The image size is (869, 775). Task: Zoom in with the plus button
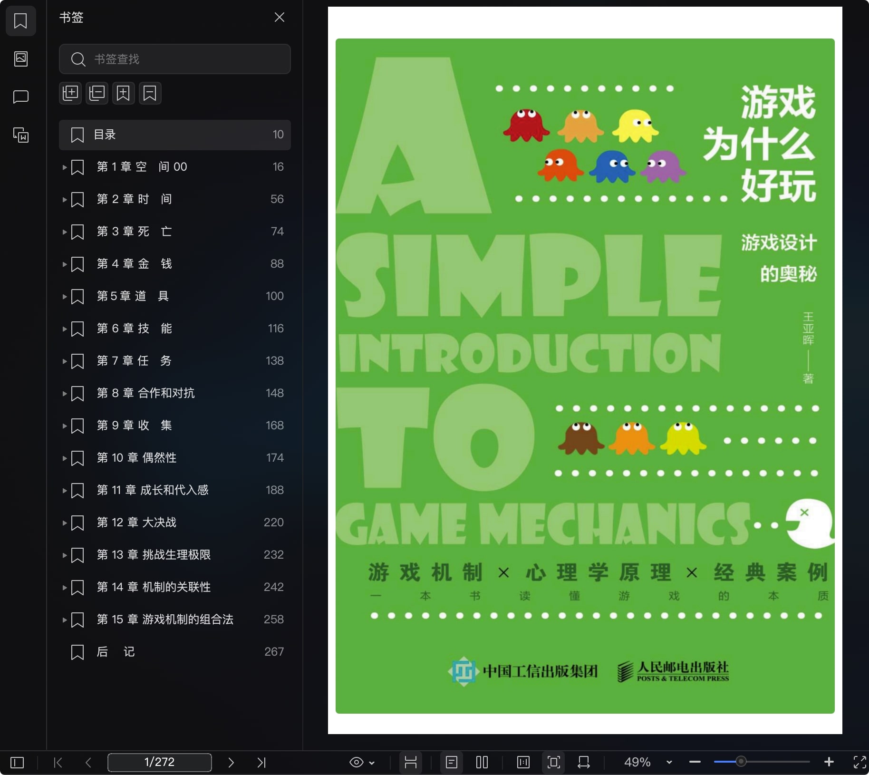[x=829, y=762]
